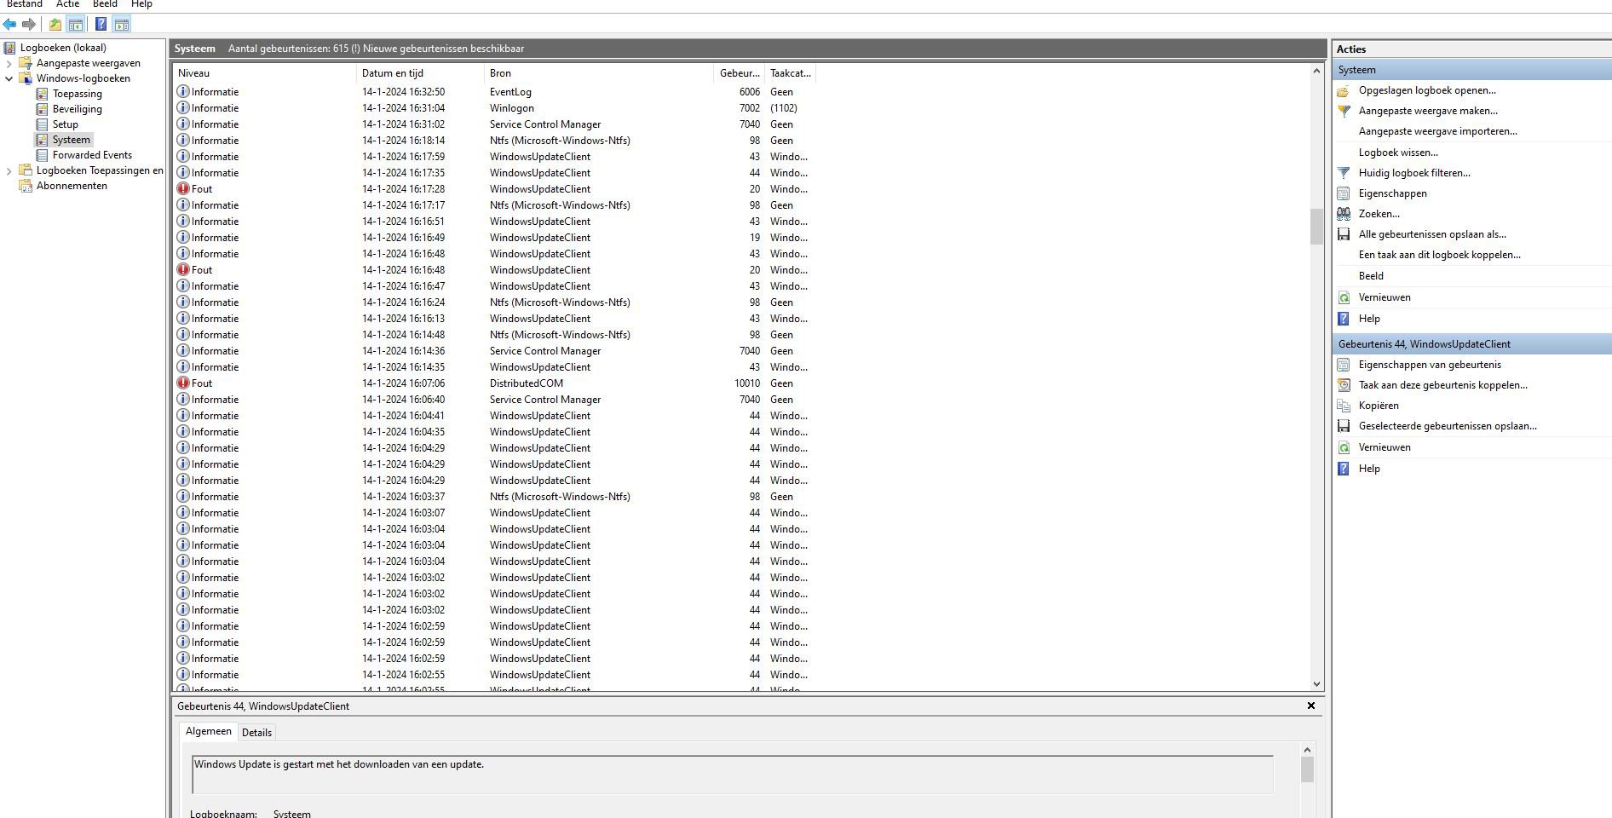Select the Service Control Manager event at 16:31:02
This screenshot has width=1612, height=818.
[x=494, y=124]
